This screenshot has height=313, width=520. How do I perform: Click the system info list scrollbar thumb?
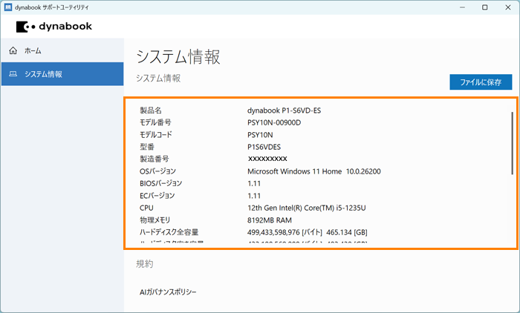tap(513, 142)
